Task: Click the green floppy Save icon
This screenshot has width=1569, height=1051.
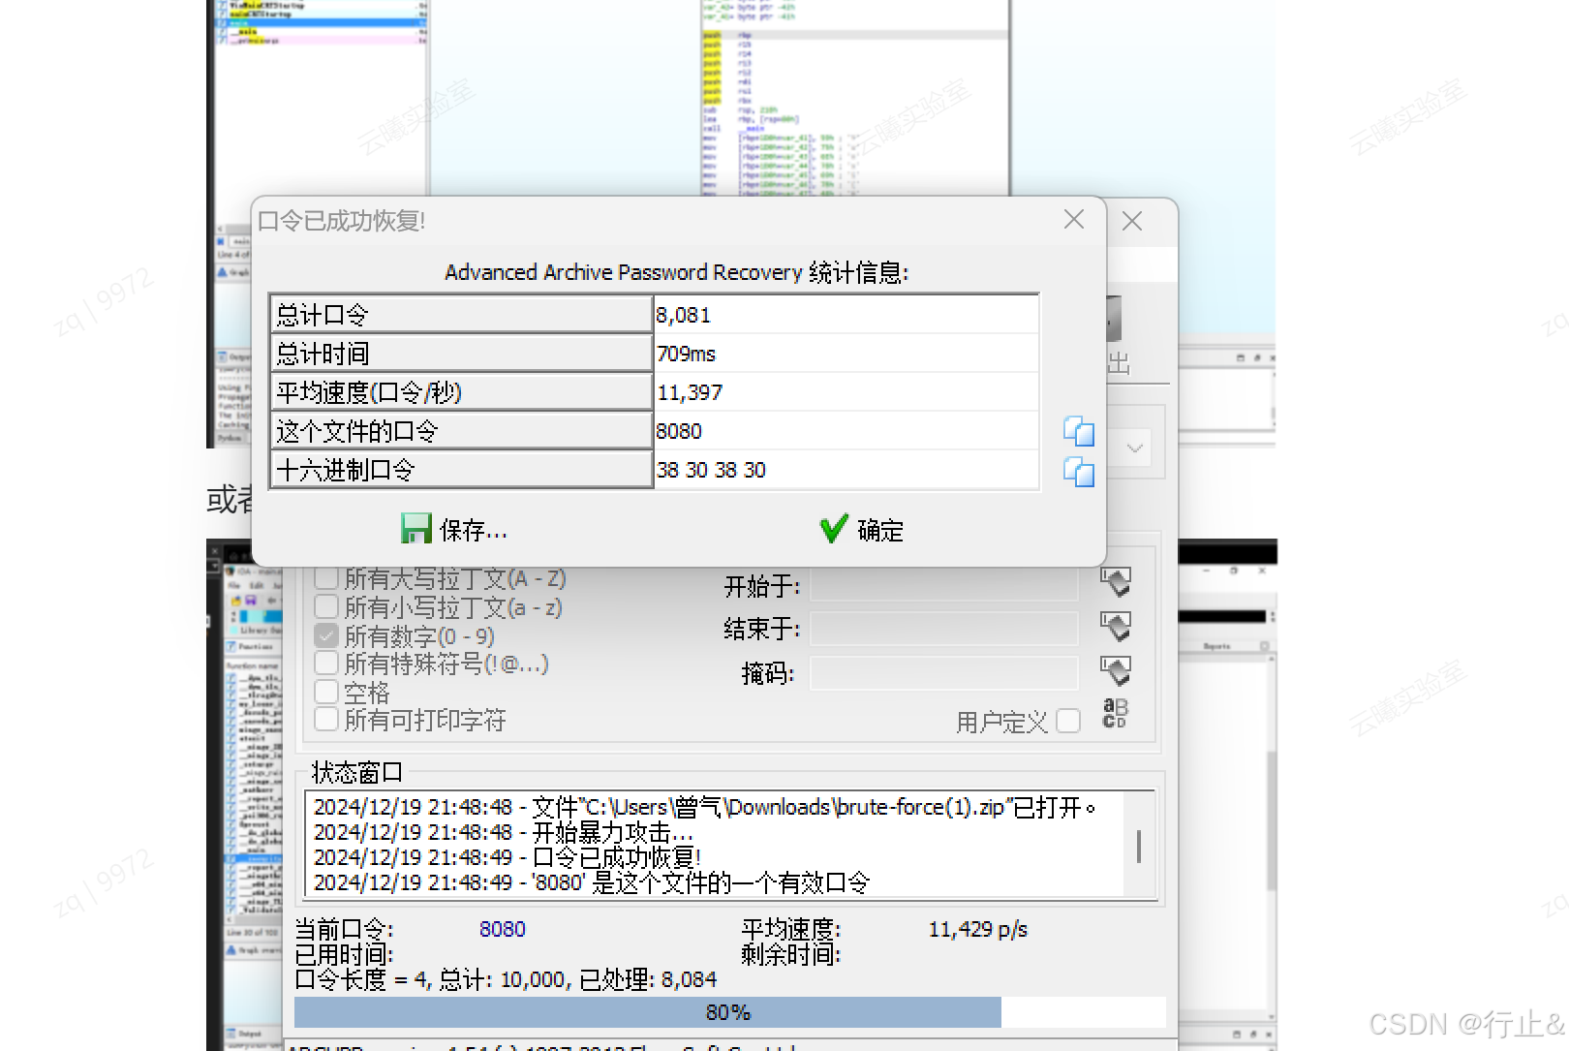Action: (x=416, y=529)
